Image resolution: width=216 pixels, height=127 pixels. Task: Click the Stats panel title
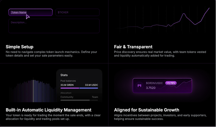coord(64,75)
